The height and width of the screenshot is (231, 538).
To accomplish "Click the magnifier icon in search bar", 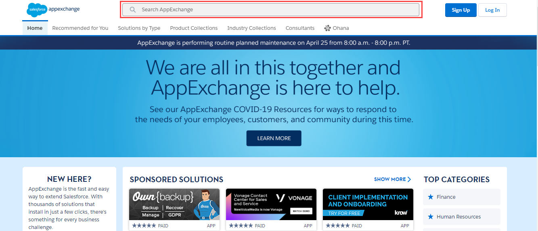I will 132,10.
